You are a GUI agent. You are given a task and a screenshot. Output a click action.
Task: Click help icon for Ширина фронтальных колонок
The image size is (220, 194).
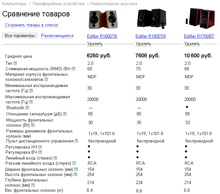[x=76, y=169]
